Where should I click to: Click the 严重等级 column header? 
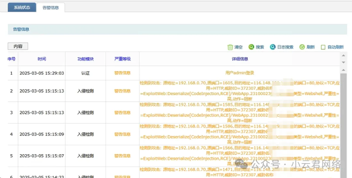123,59
